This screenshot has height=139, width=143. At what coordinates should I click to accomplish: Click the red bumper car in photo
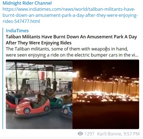(x=32, y=107)
